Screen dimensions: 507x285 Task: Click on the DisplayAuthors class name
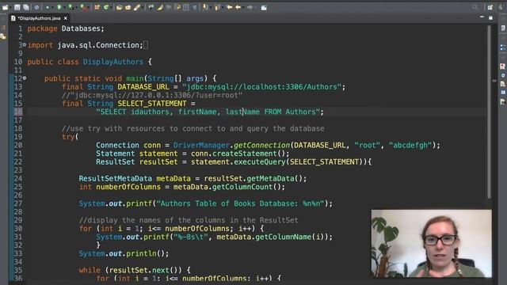coord(112,62)
